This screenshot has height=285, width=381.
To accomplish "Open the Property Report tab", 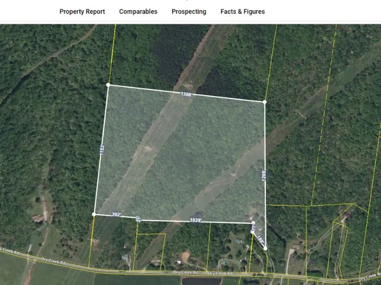I will coord(82,12).
